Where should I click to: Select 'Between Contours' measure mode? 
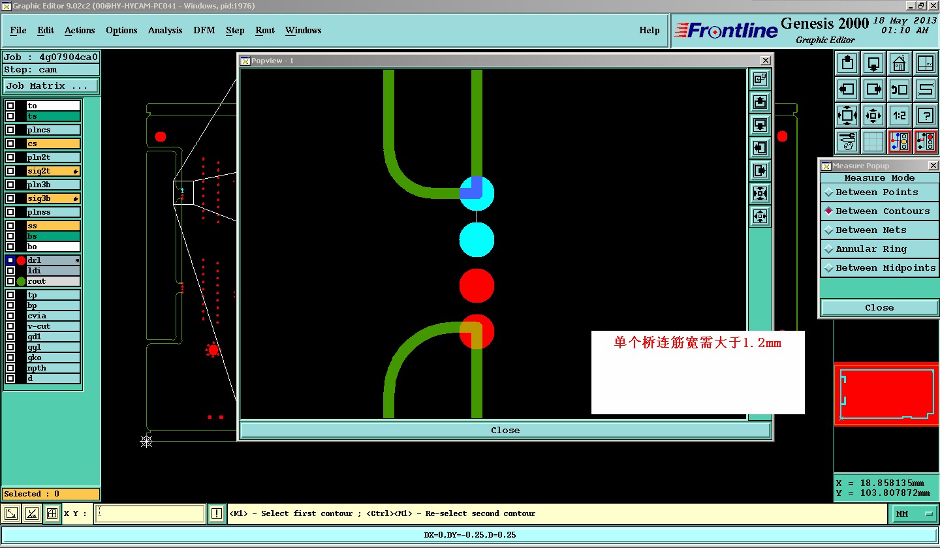point(879,211)
